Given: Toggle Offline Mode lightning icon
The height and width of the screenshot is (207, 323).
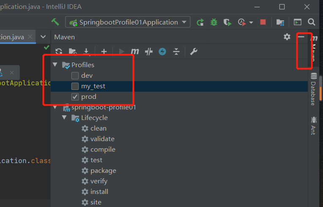Looking at the screenshot, I should pos(162,52).
